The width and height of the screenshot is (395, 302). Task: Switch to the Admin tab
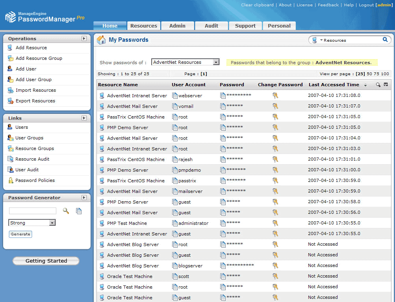tap(177, 26)
